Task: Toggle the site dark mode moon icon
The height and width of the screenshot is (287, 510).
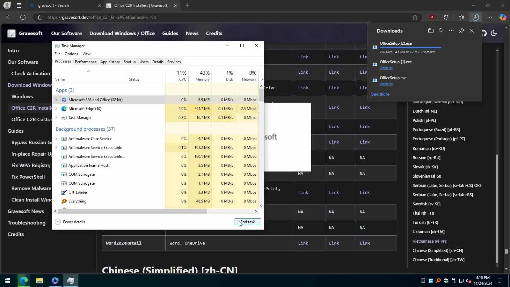Action: pos(494,33)
